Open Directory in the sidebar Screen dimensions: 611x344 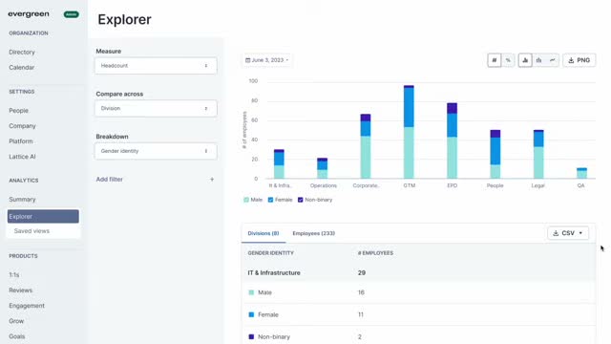point(22,52)
